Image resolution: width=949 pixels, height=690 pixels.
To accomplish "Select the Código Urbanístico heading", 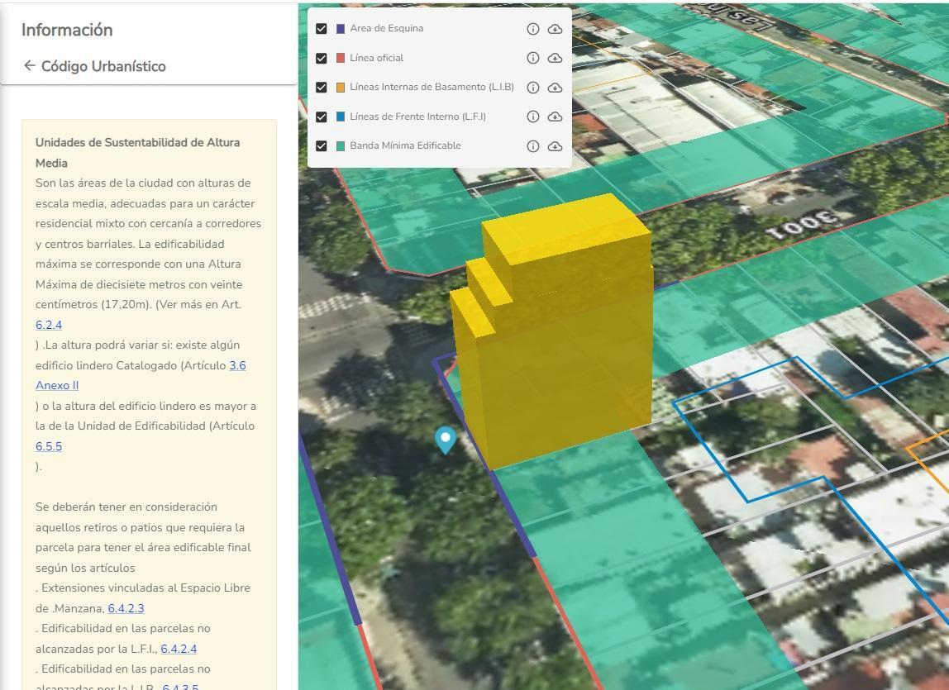I will click(x=103, y=66).
